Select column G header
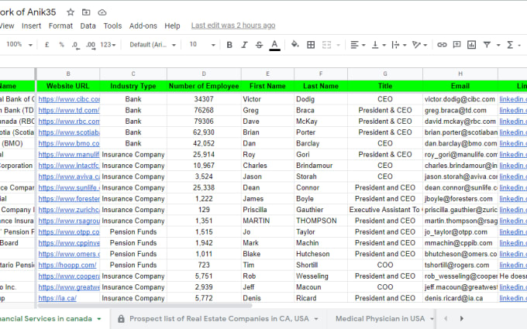Screen dimensions: 527x329 (385, 74)
